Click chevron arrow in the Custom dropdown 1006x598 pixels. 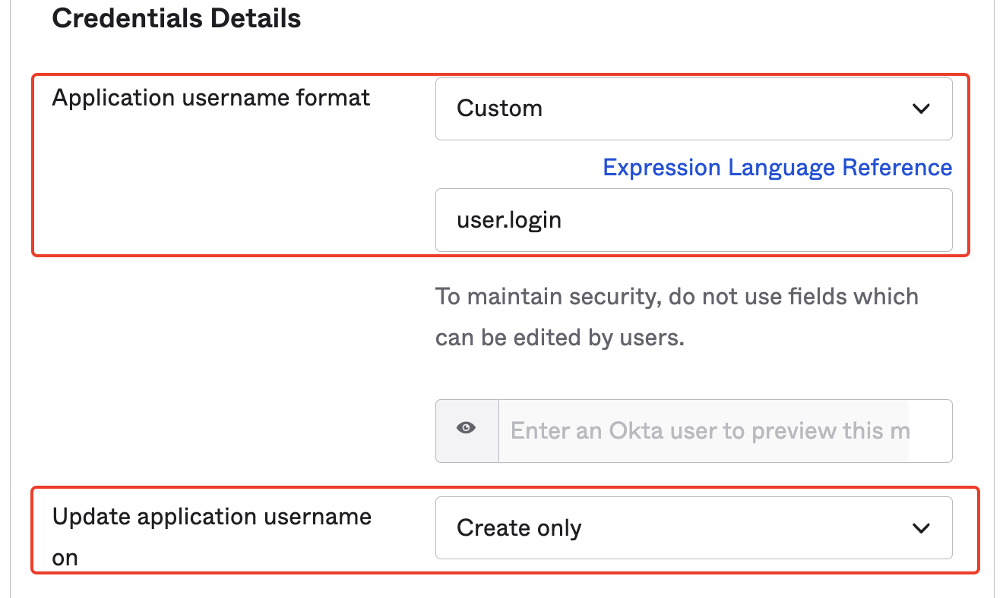click(921, 109)
